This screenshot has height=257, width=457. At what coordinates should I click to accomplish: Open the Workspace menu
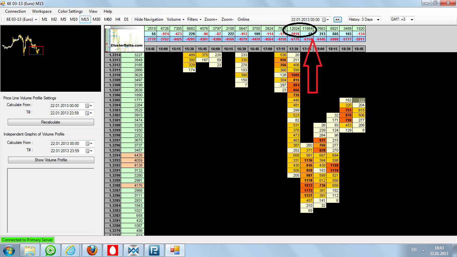click(42, 11)
